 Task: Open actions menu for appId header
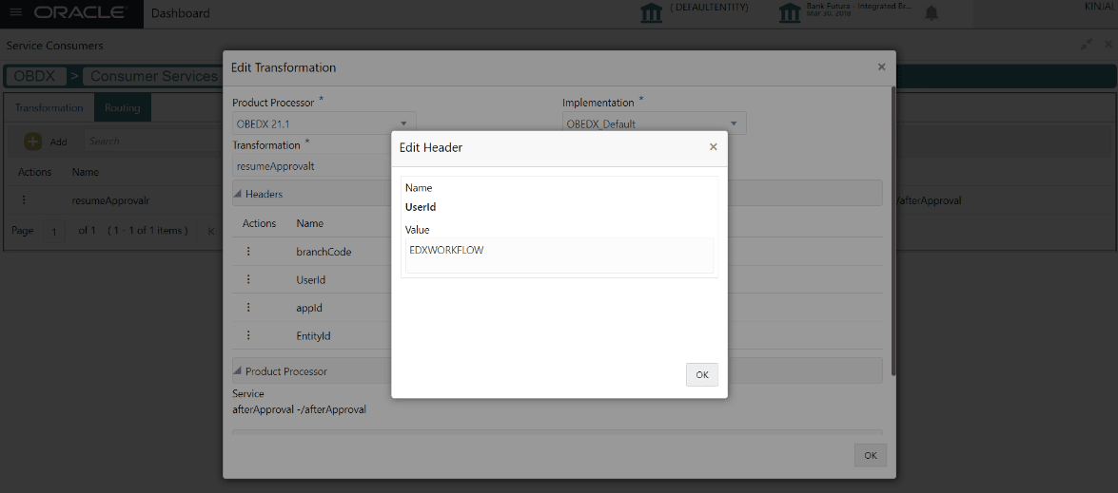pos(248,308)
